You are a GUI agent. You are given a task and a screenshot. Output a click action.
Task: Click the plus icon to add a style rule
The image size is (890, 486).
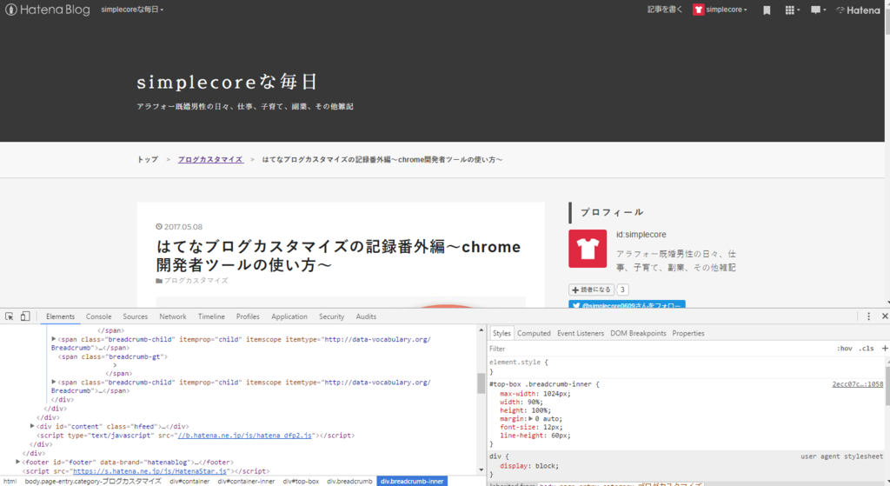(884, 349)
